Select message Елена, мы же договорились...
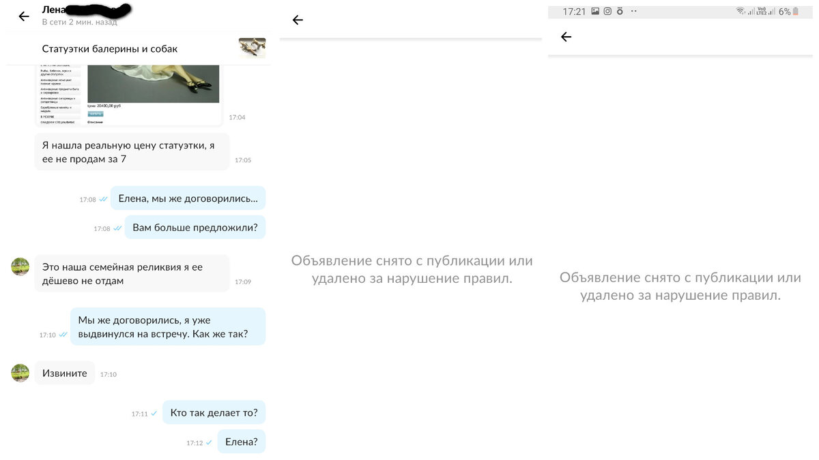 coord(188,198)
